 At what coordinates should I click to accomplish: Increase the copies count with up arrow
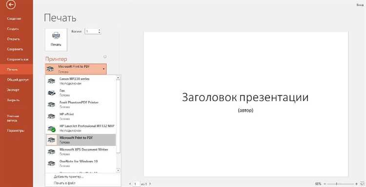100,30
